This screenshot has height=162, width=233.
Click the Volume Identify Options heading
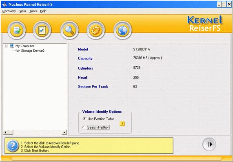pos(102,112)
